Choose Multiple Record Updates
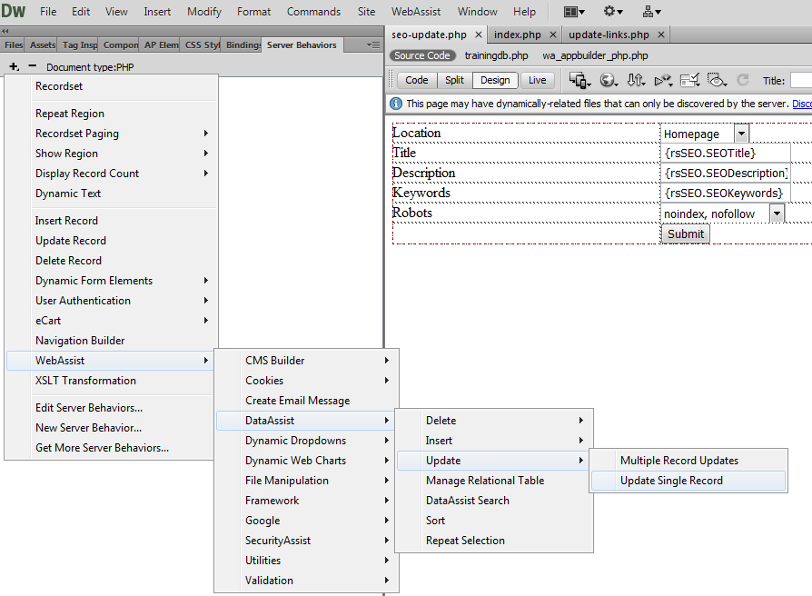Viewport: 812px width, 596px height. click(x=688, y=461)
